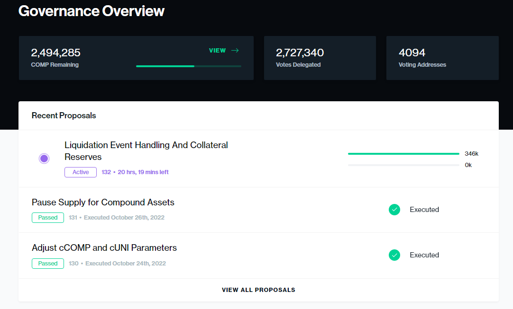Open the Votes Delegated card
Image resolution: width=513 pixels, height=309 pixels.
[x=320, y=58]
